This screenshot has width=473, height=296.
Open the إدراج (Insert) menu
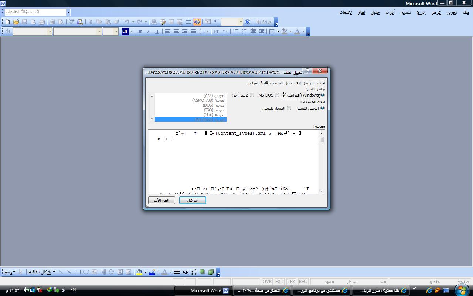click(421, 13)
